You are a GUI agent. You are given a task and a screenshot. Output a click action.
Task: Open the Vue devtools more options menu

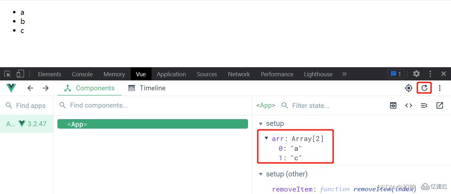(x=440, y=88)
